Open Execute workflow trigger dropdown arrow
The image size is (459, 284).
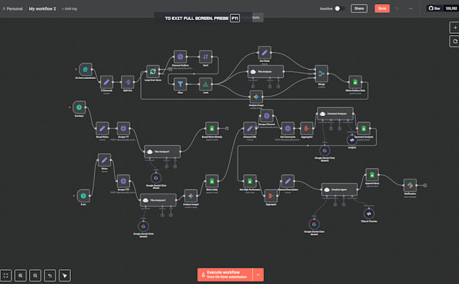coord(258,275)
